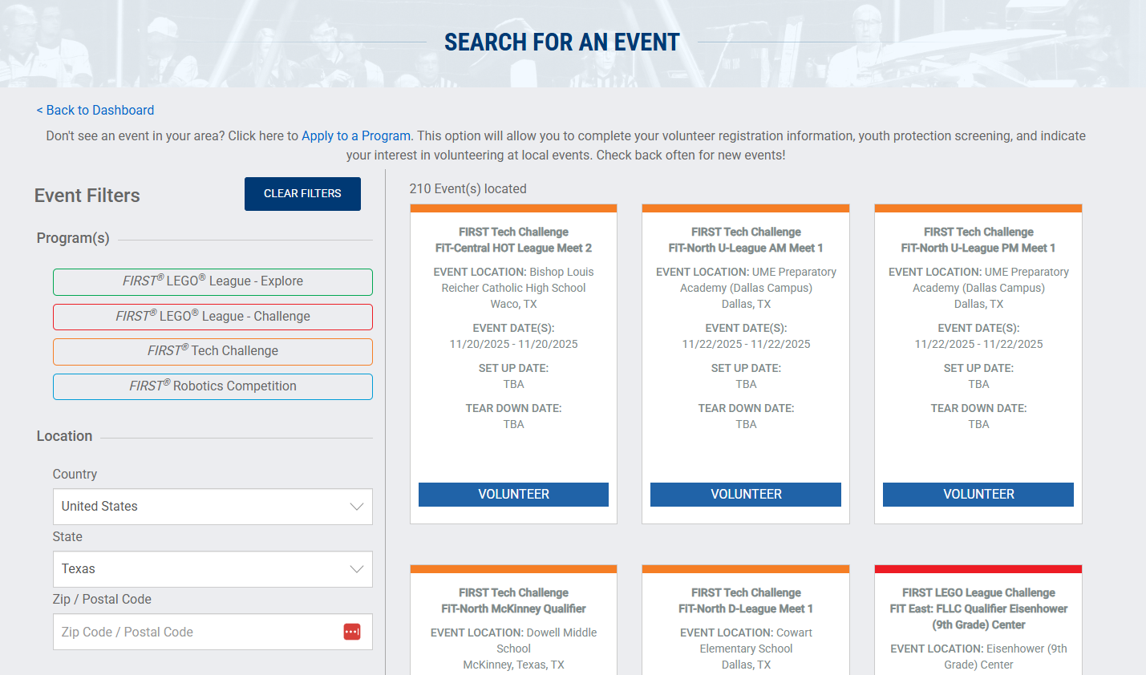Click the FIT-North U-League PM Meet 1 title
This screenshot has height=675, width=1146.
[978, 248]
